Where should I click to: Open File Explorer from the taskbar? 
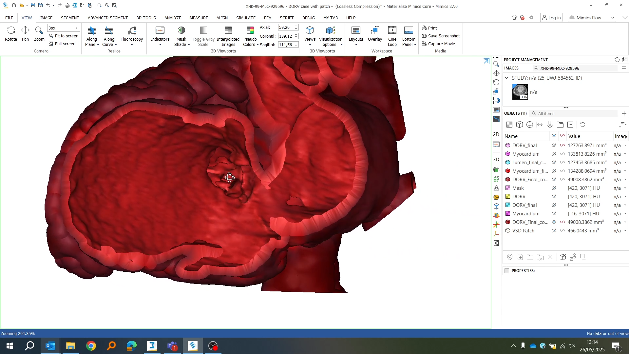coord(70,346)
